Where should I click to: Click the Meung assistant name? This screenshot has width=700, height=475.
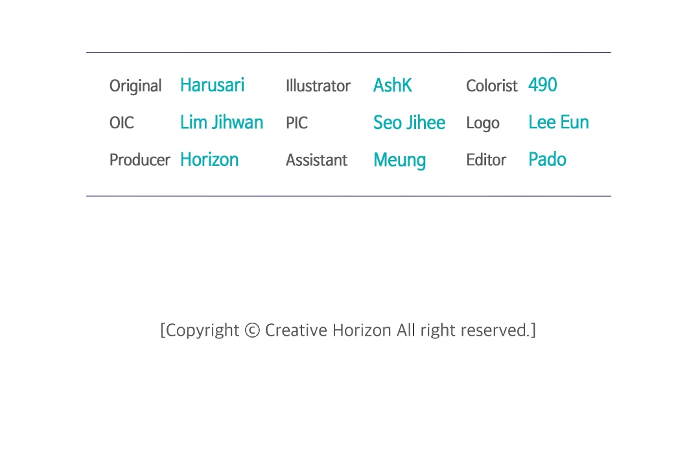click(x=399, y=161)
